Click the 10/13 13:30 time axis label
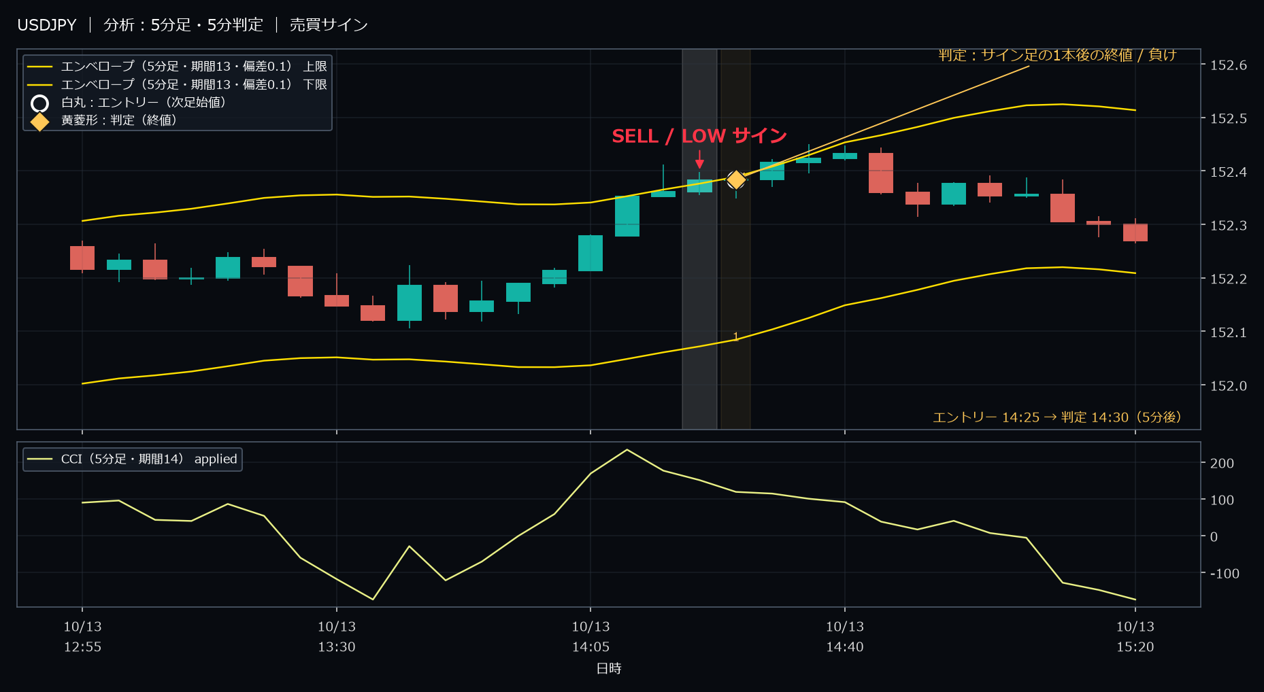The width and height of the screenshot is (1264, 692). pos(337,637)
